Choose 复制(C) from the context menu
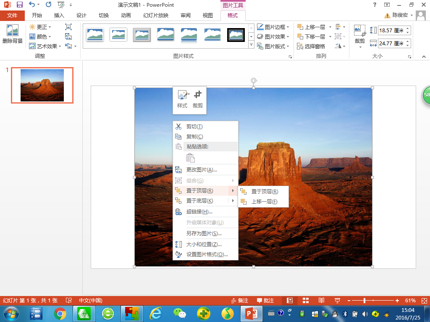 (x=205, y=137)
